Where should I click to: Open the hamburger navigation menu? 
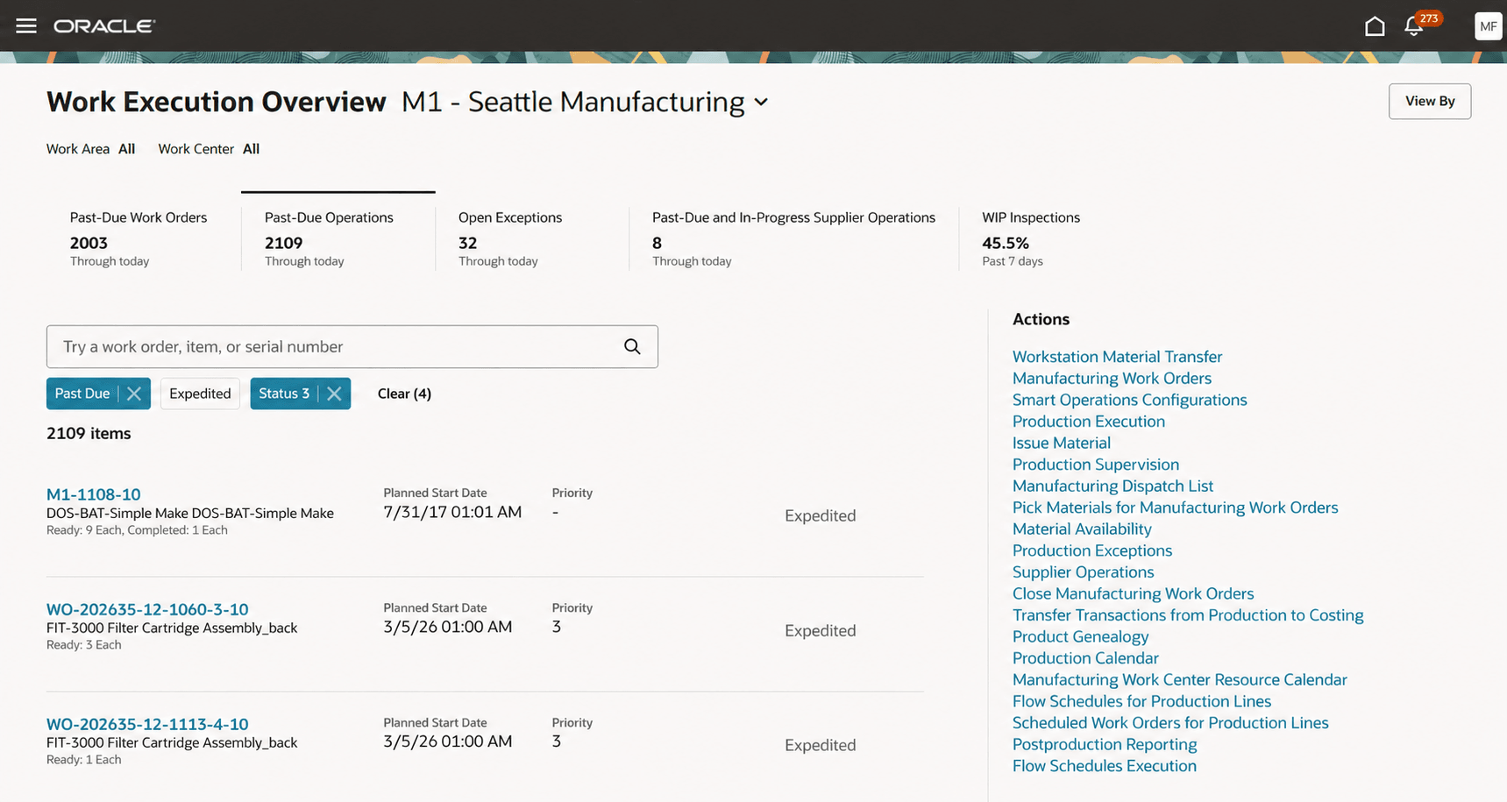(26, 25)
